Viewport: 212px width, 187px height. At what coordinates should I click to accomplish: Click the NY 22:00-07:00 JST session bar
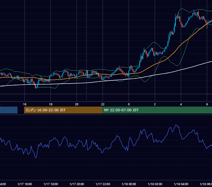click(157, 110)
